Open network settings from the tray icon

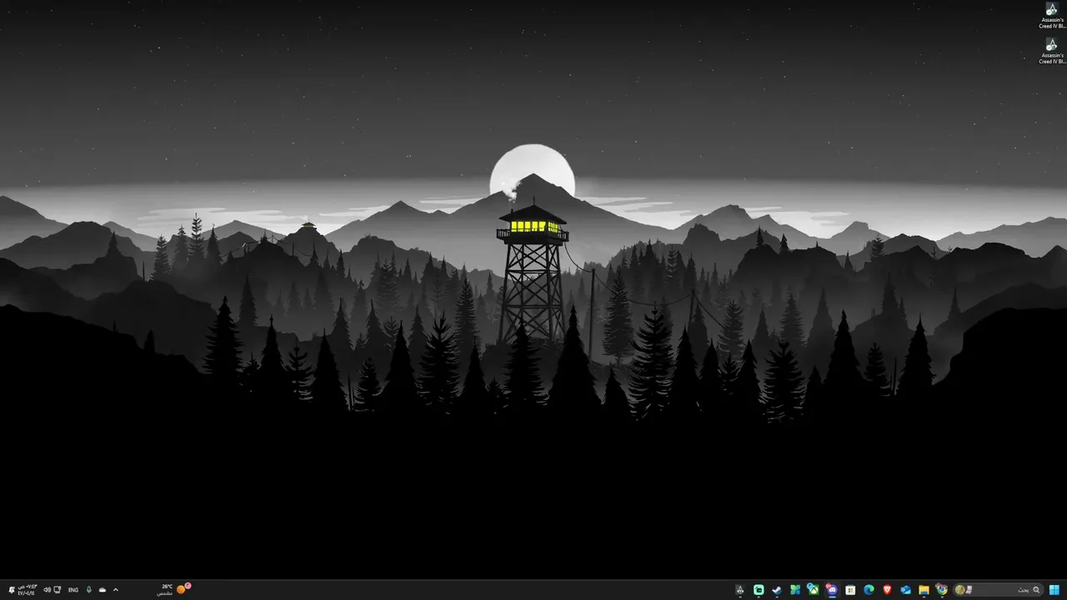pyautogui.click(x=57, y=590)
